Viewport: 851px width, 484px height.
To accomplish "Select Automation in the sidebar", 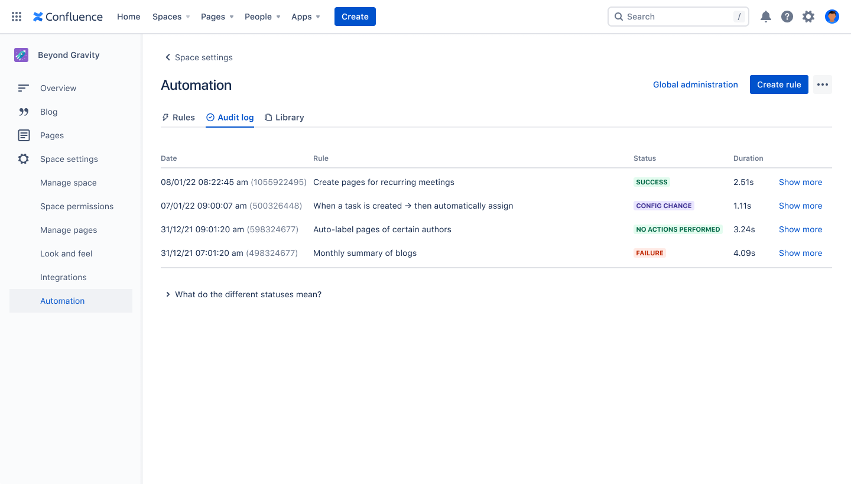I will 62,300.
